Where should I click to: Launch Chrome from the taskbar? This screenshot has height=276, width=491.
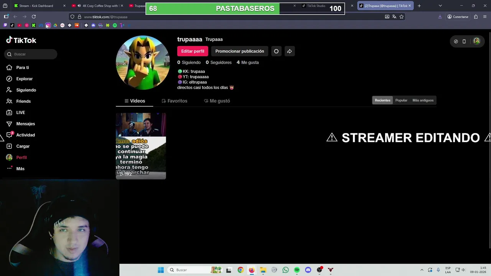241,270
